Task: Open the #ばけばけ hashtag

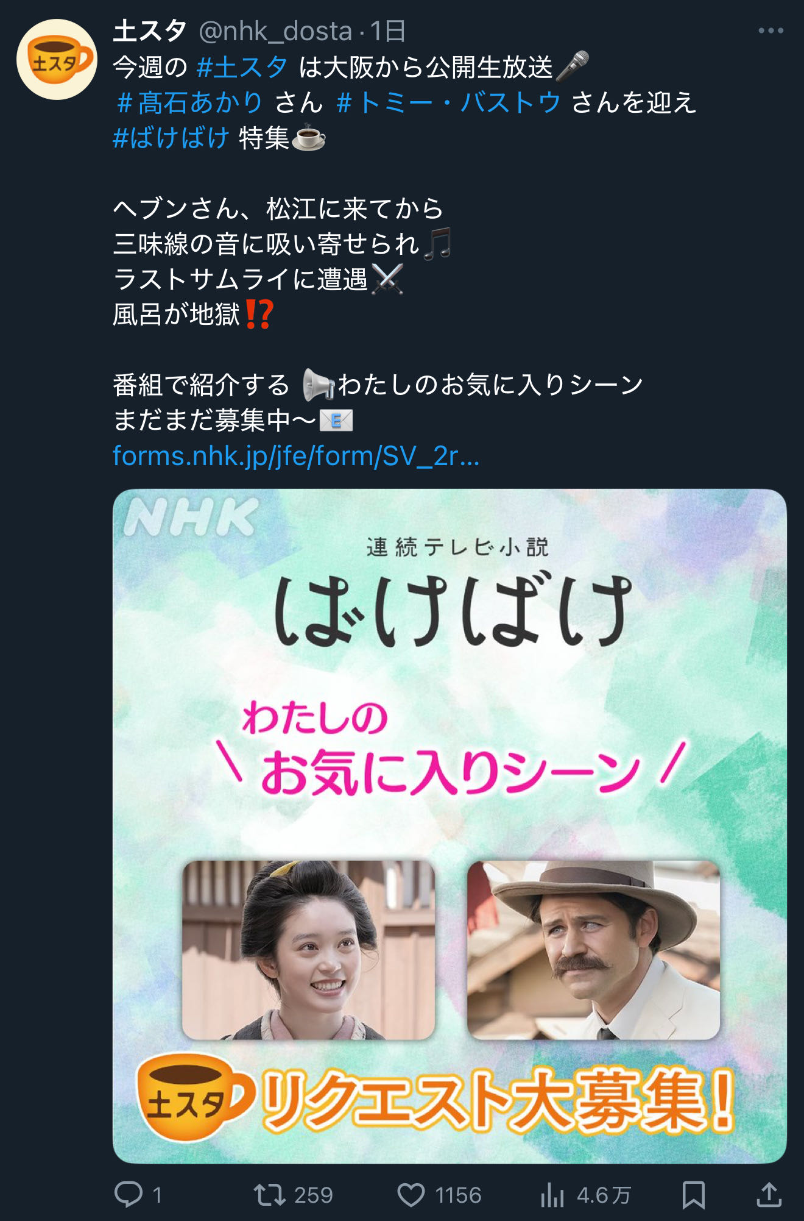Action: [x=171, y=138]
